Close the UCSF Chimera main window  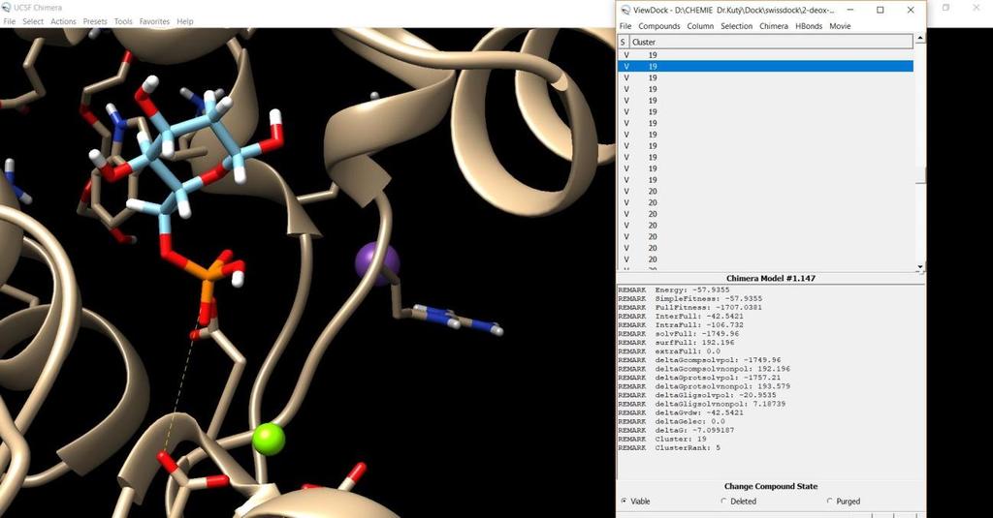click(x=977, y=8)
